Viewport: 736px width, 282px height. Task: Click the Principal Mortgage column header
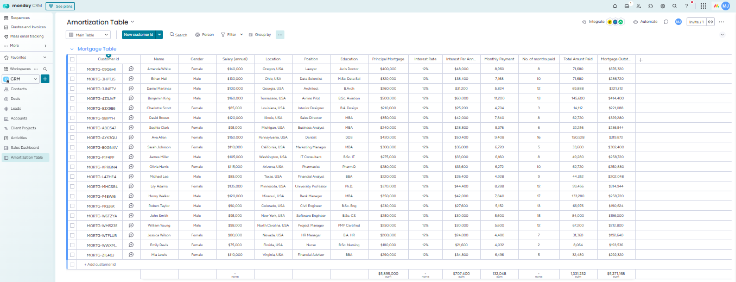tap(388, 59)
